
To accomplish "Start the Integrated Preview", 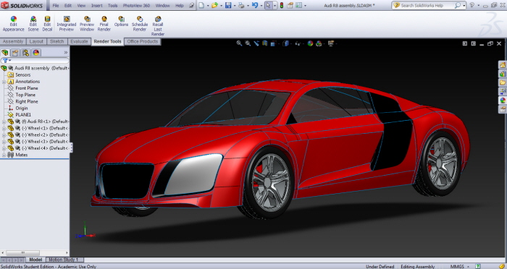I will point(67,24).
